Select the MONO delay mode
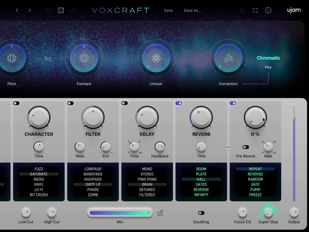The height and width of the screenshot is (232, 309). click(x=147, y=169)
